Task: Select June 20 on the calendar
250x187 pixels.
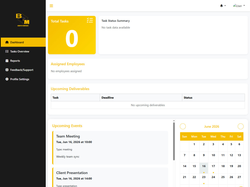Action: point(239,168)
